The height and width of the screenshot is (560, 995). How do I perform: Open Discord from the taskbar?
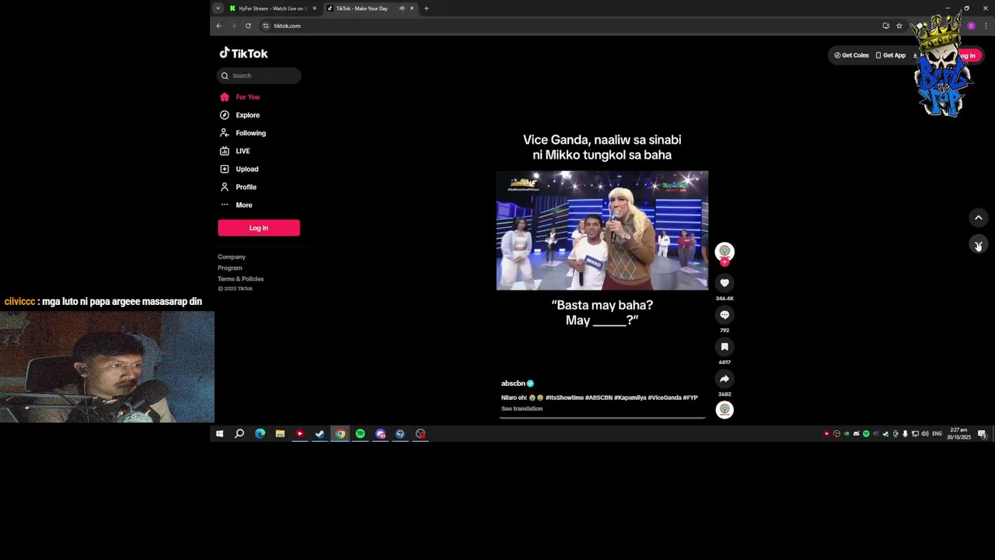[380, 434]
